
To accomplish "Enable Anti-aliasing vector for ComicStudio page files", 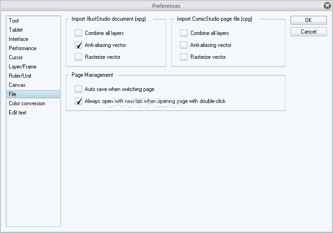I will [184, 45].
